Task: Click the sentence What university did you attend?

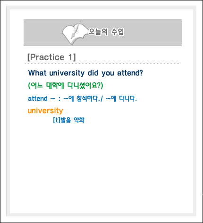Action: coord(85,73)
